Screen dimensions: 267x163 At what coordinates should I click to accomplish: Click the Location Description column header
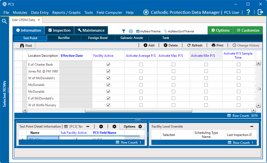point(43,56)
